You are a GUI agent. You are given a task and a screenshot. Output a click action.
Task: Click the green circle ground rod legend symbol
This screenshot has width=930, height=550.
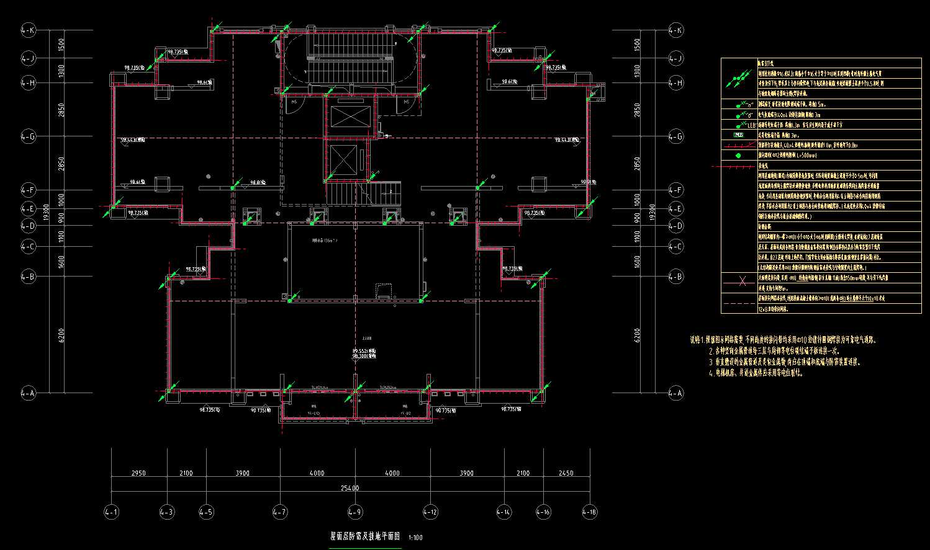click(x=738, y=156)
